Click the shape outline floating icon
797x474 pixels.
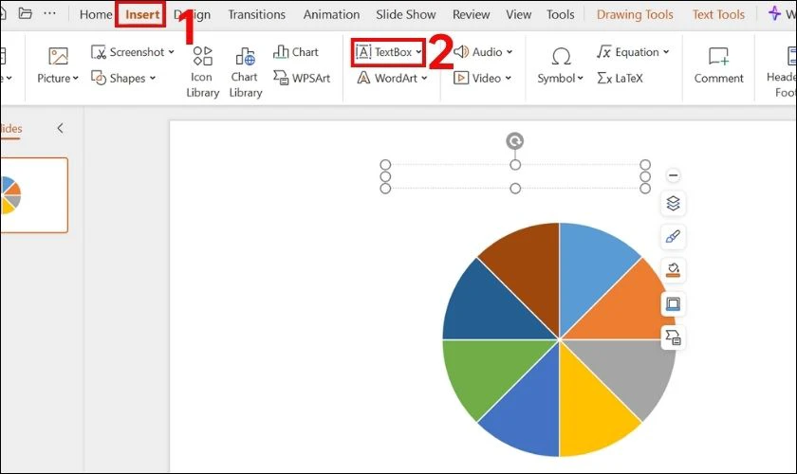pos(673,303)
